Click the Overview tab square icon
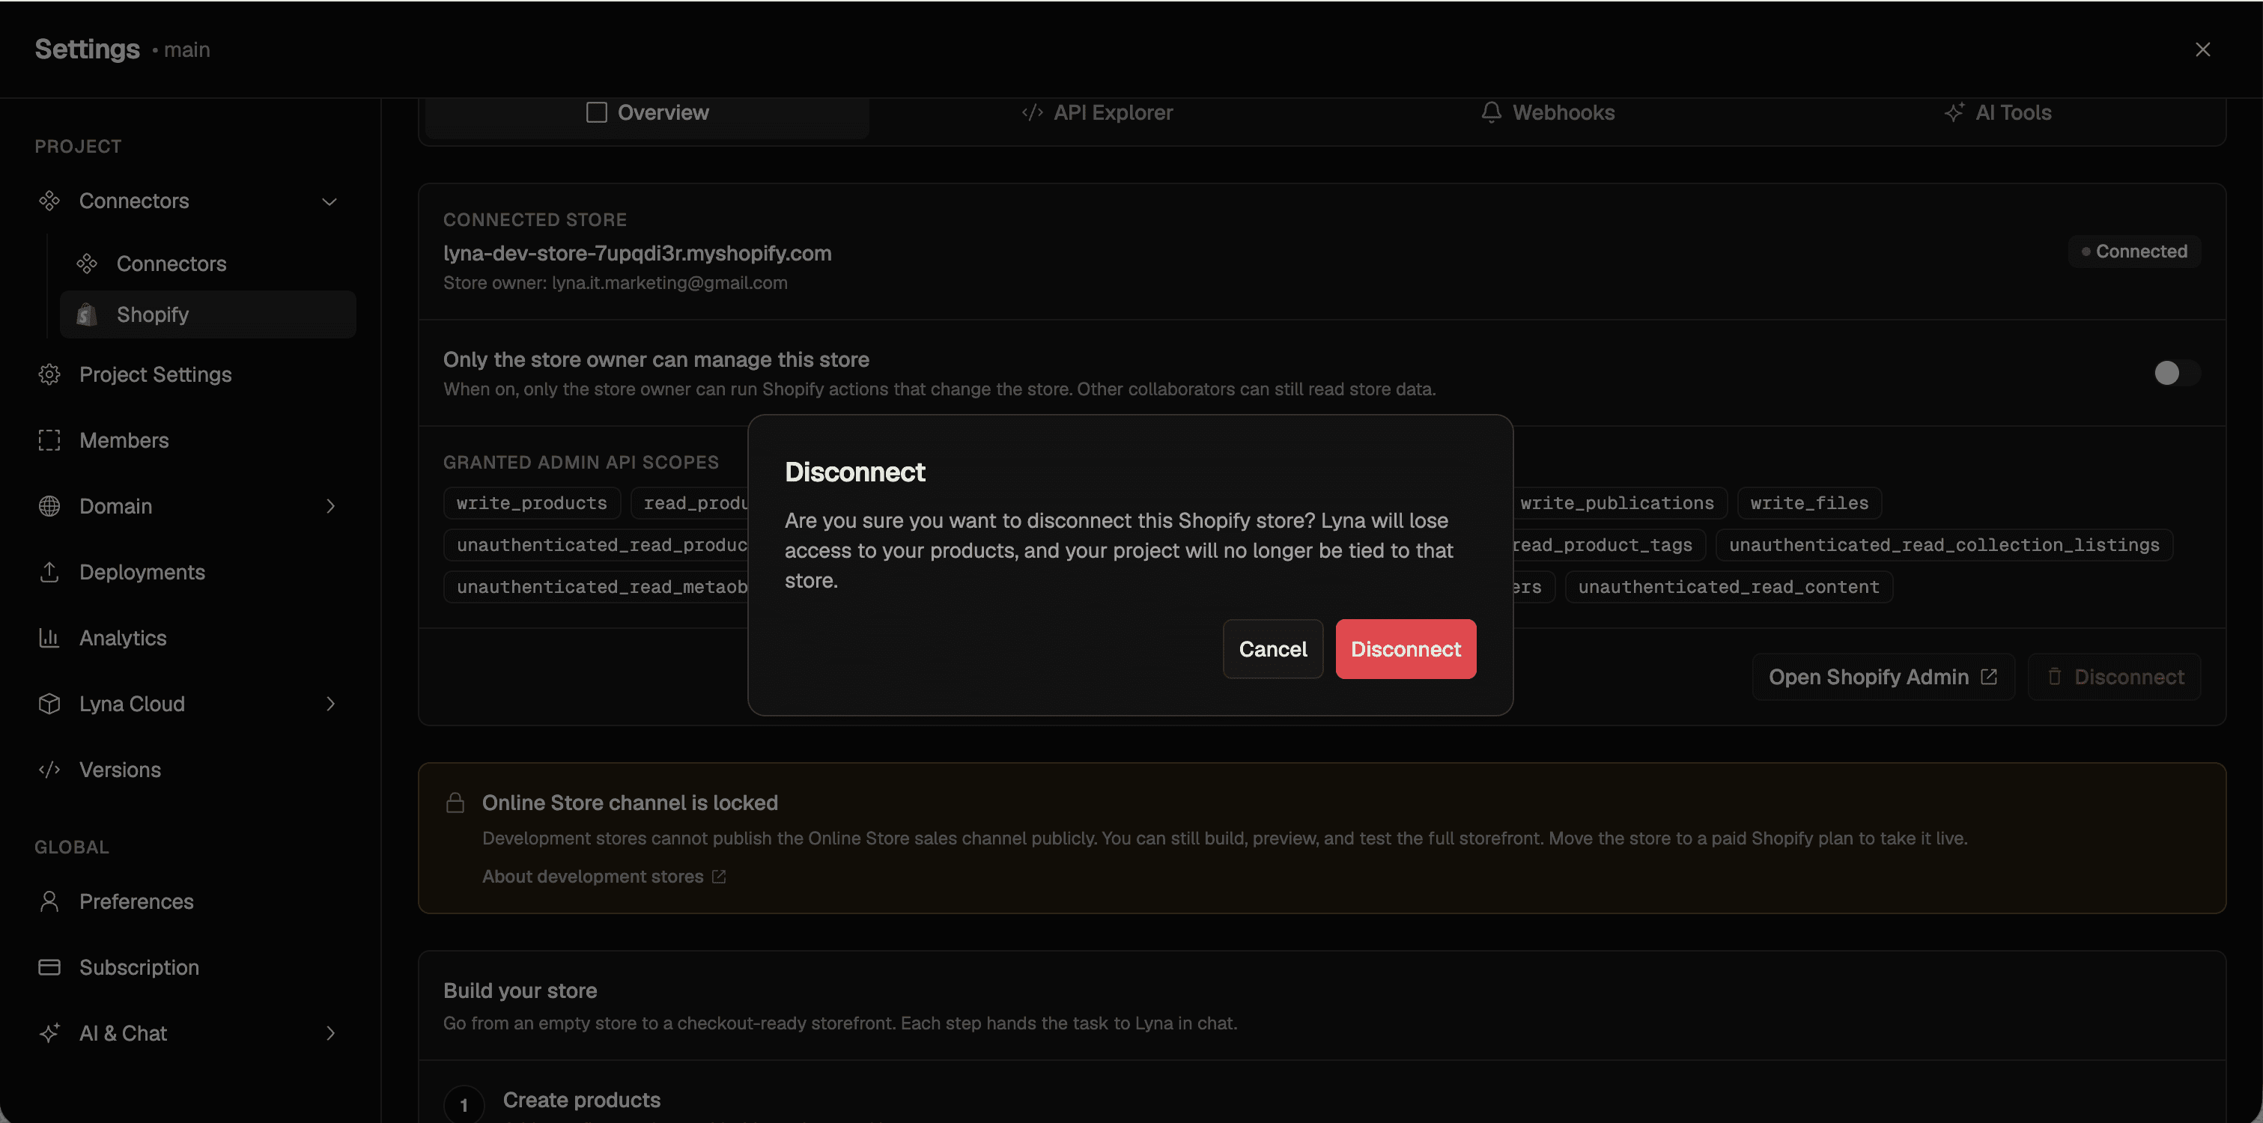Viewport: 2263px width, 1123px height. pyautogui.click(x=597, y=112)
